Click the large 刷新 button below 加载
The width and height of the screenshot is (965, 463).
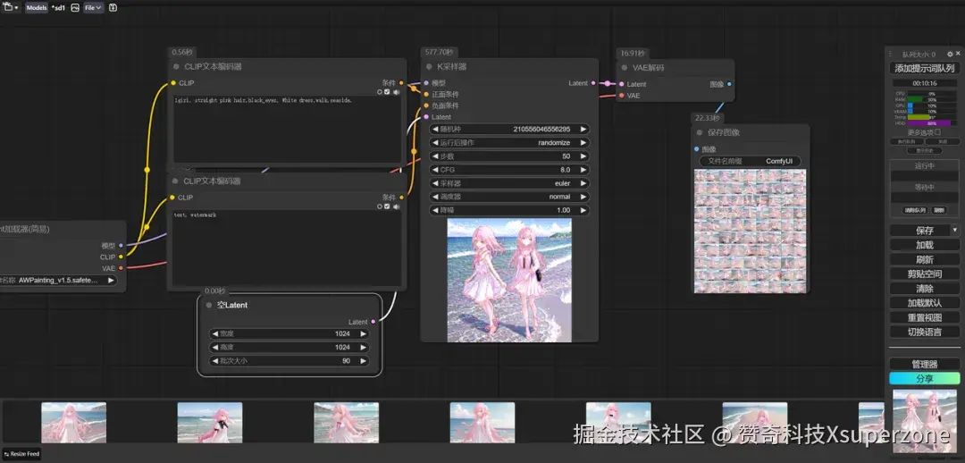[925, 259]
